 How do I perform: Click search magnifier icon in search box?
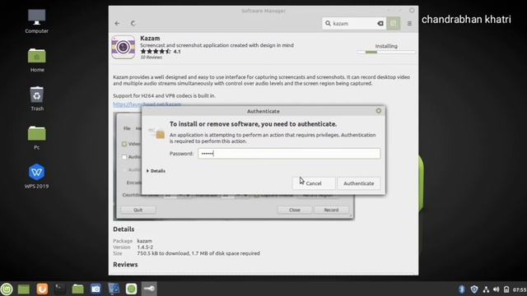pyautogui.click(x=328, y=24)
